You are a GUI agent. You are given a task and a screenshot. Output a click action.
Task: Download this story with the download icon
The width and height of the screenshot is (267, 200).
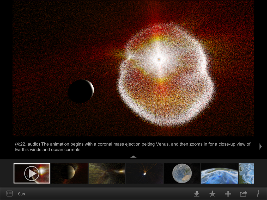point(197,194)
